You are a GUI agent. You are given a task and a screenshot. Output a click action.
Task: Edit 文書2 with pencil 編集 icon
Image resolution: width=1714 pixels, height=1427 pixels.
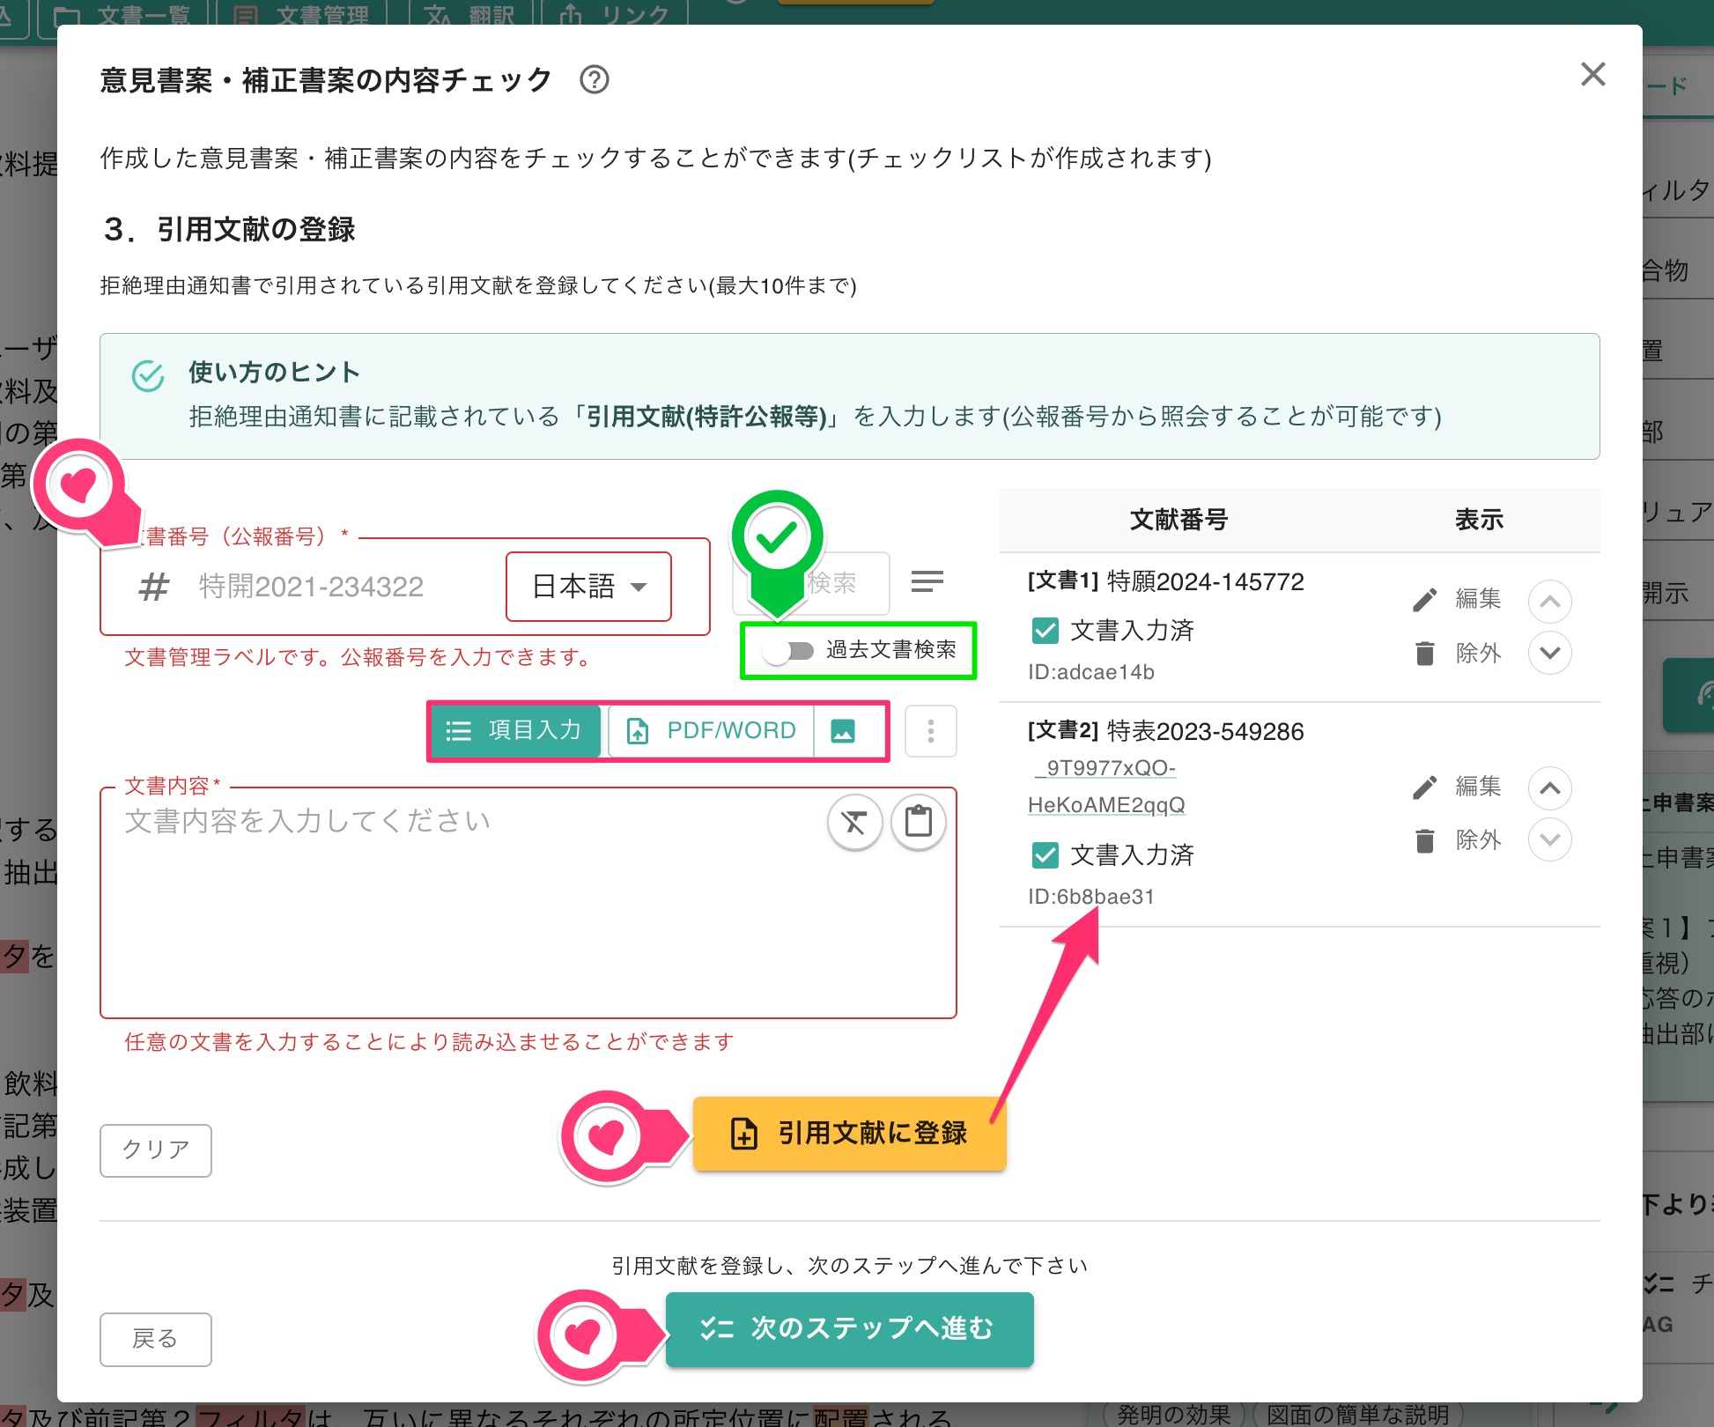1457,787
